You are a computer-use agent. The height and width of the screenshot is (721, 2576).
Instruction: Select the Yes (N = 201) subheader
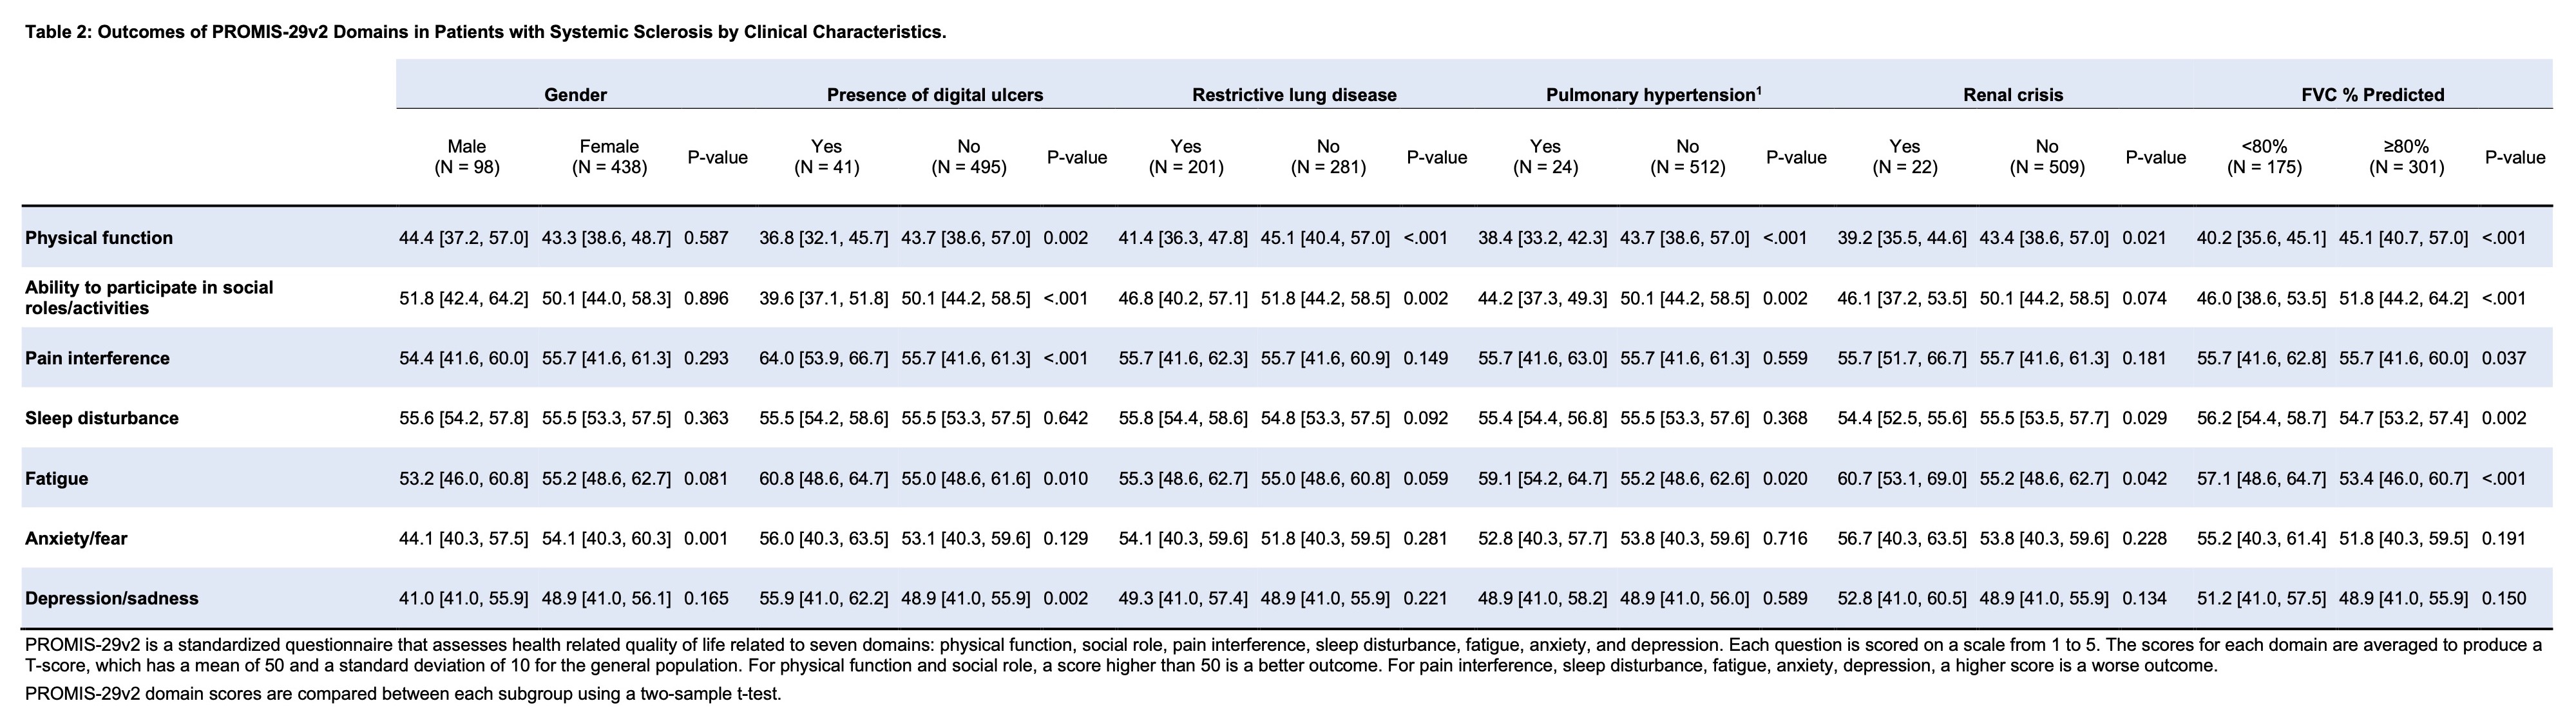(x=1186, y=157)
